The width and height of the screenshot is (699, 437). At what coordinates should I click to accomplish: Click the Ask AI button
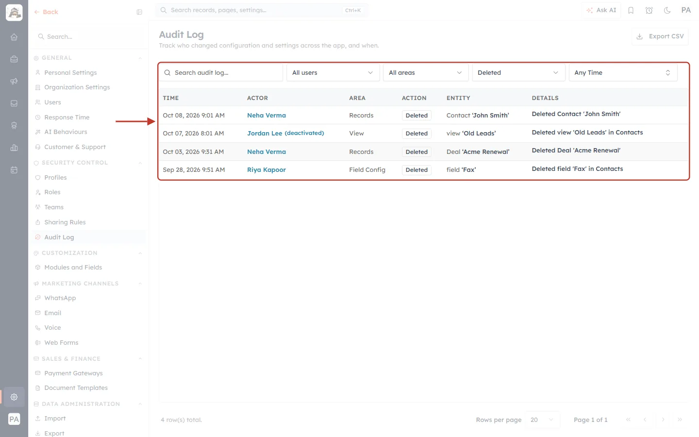coord(601,10)
